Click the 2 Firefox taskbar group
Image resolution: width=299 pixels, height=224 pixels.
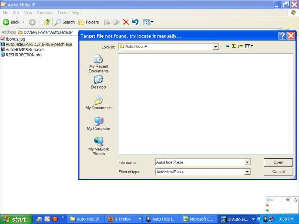pos(124,219)
